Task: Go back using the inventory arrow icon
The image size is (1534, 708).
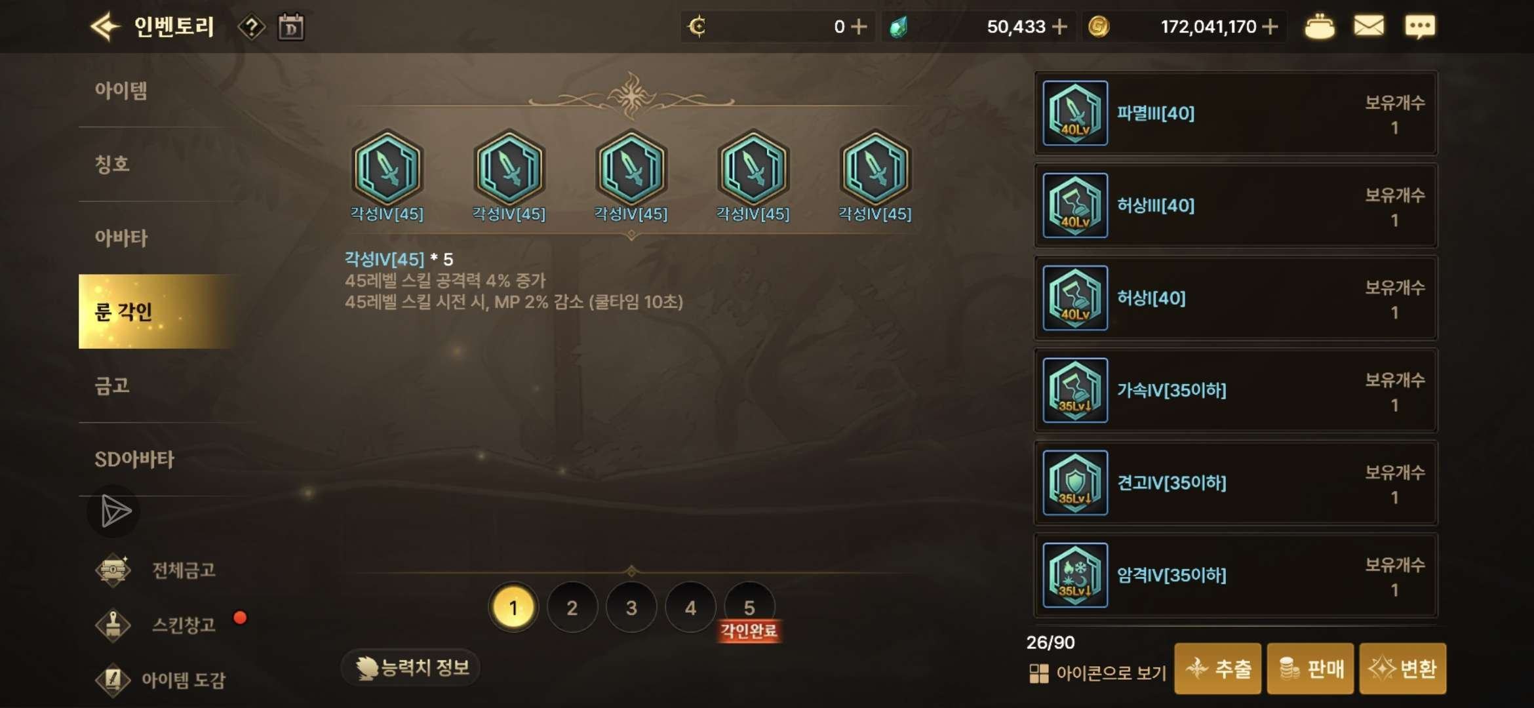Action: pyautogui.click(x=105, y=27)
